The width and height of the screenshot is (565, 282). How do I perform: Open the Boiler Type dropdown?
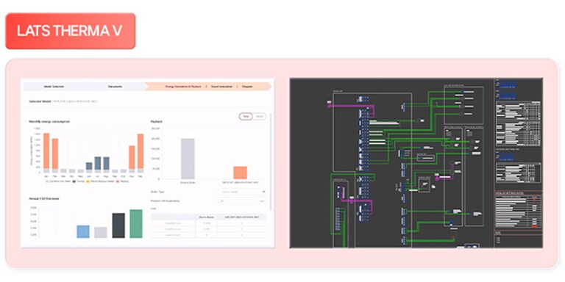pyautogui.click(x=242, y=192)
